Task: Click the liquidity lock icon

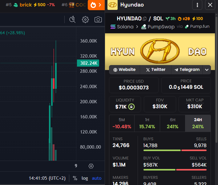Action: tap(131, 107)
